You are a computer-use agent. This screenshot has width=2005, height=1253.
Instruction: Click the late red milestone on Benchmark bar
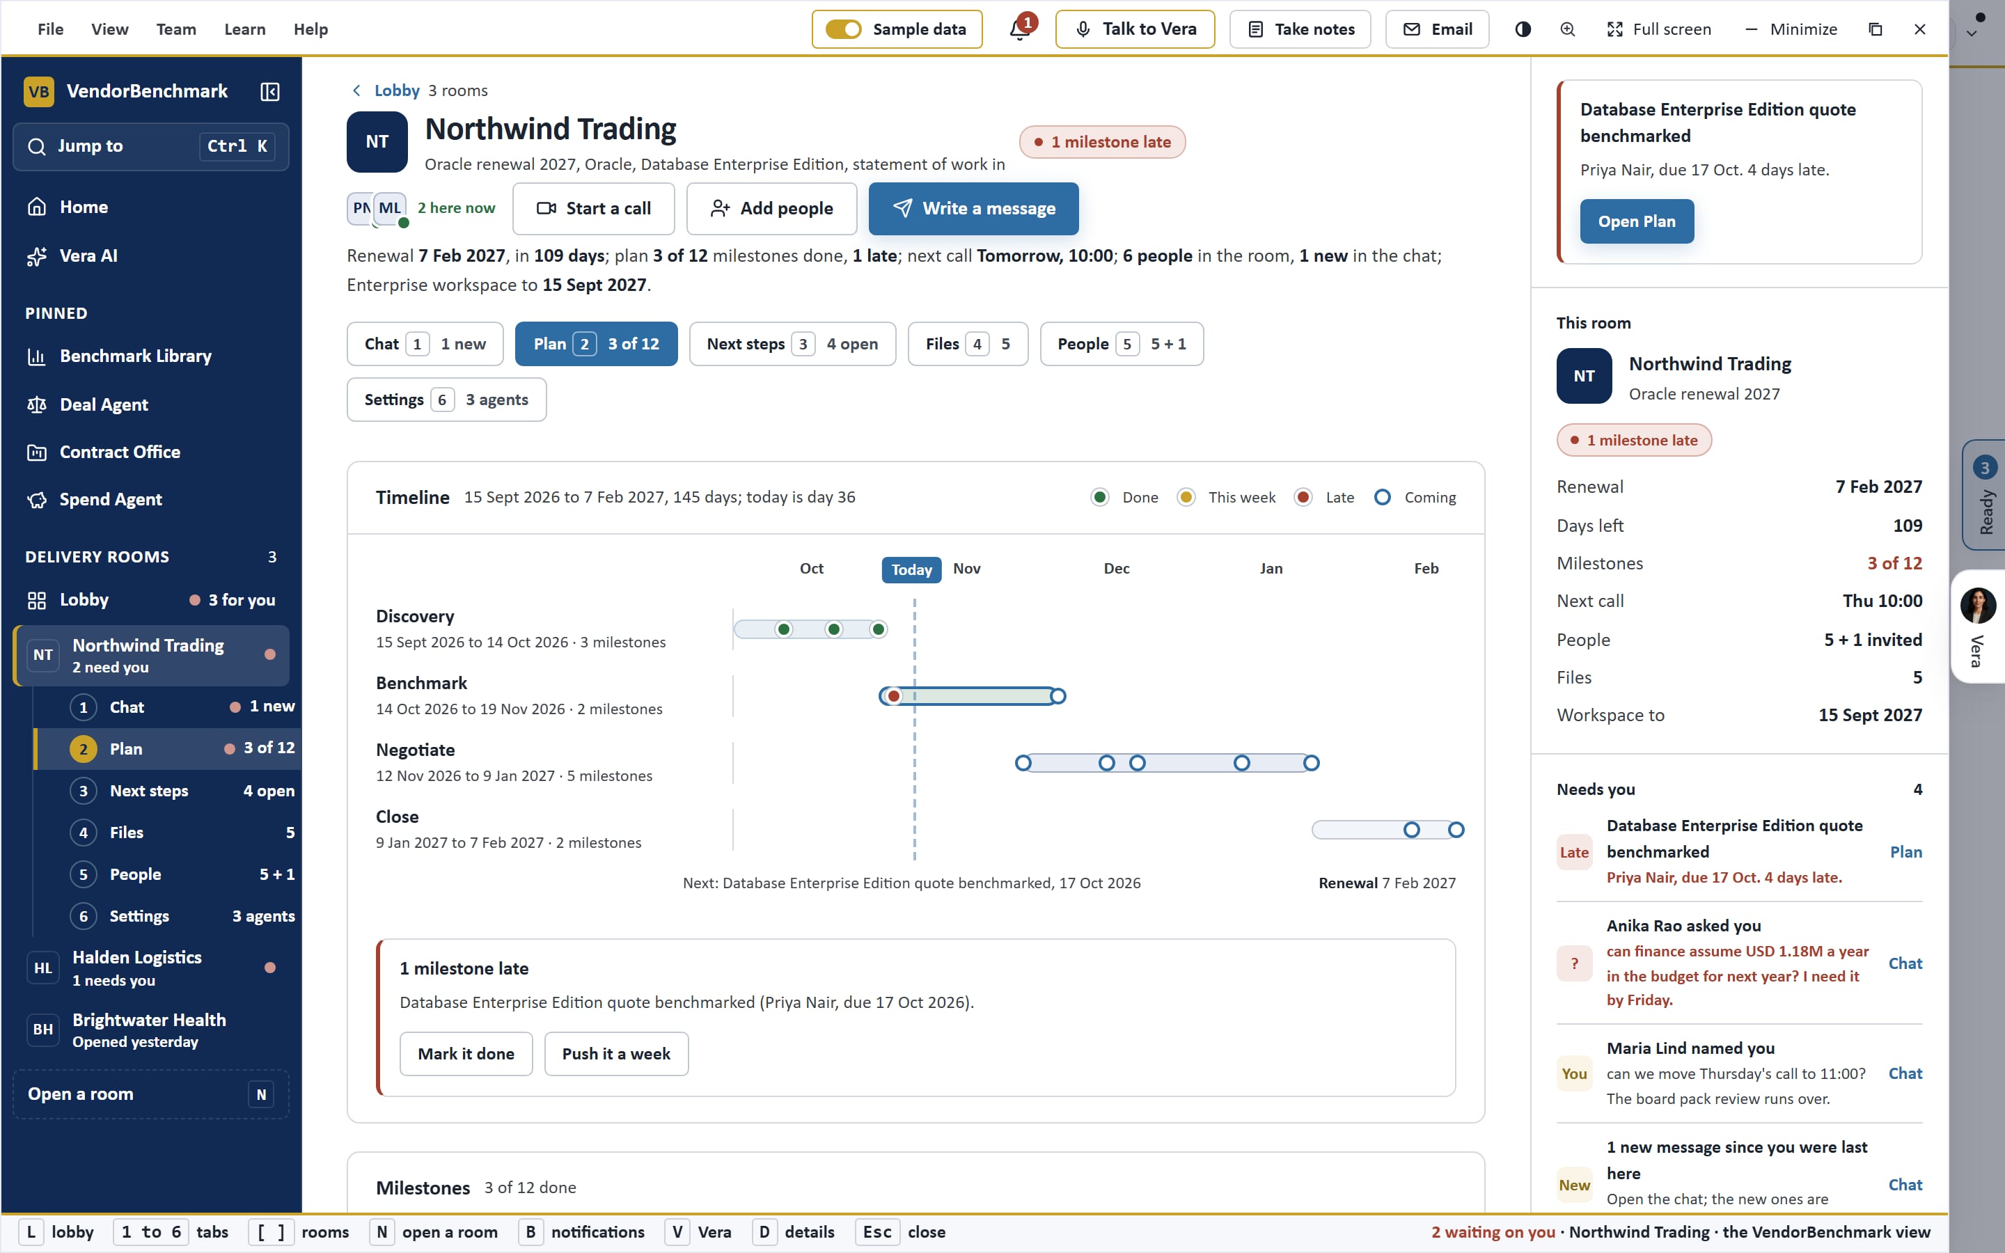click(893, 696)
